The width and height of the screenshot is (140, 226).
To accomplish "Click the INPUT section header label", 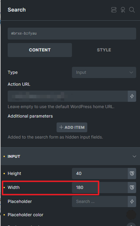I will 14,156.
